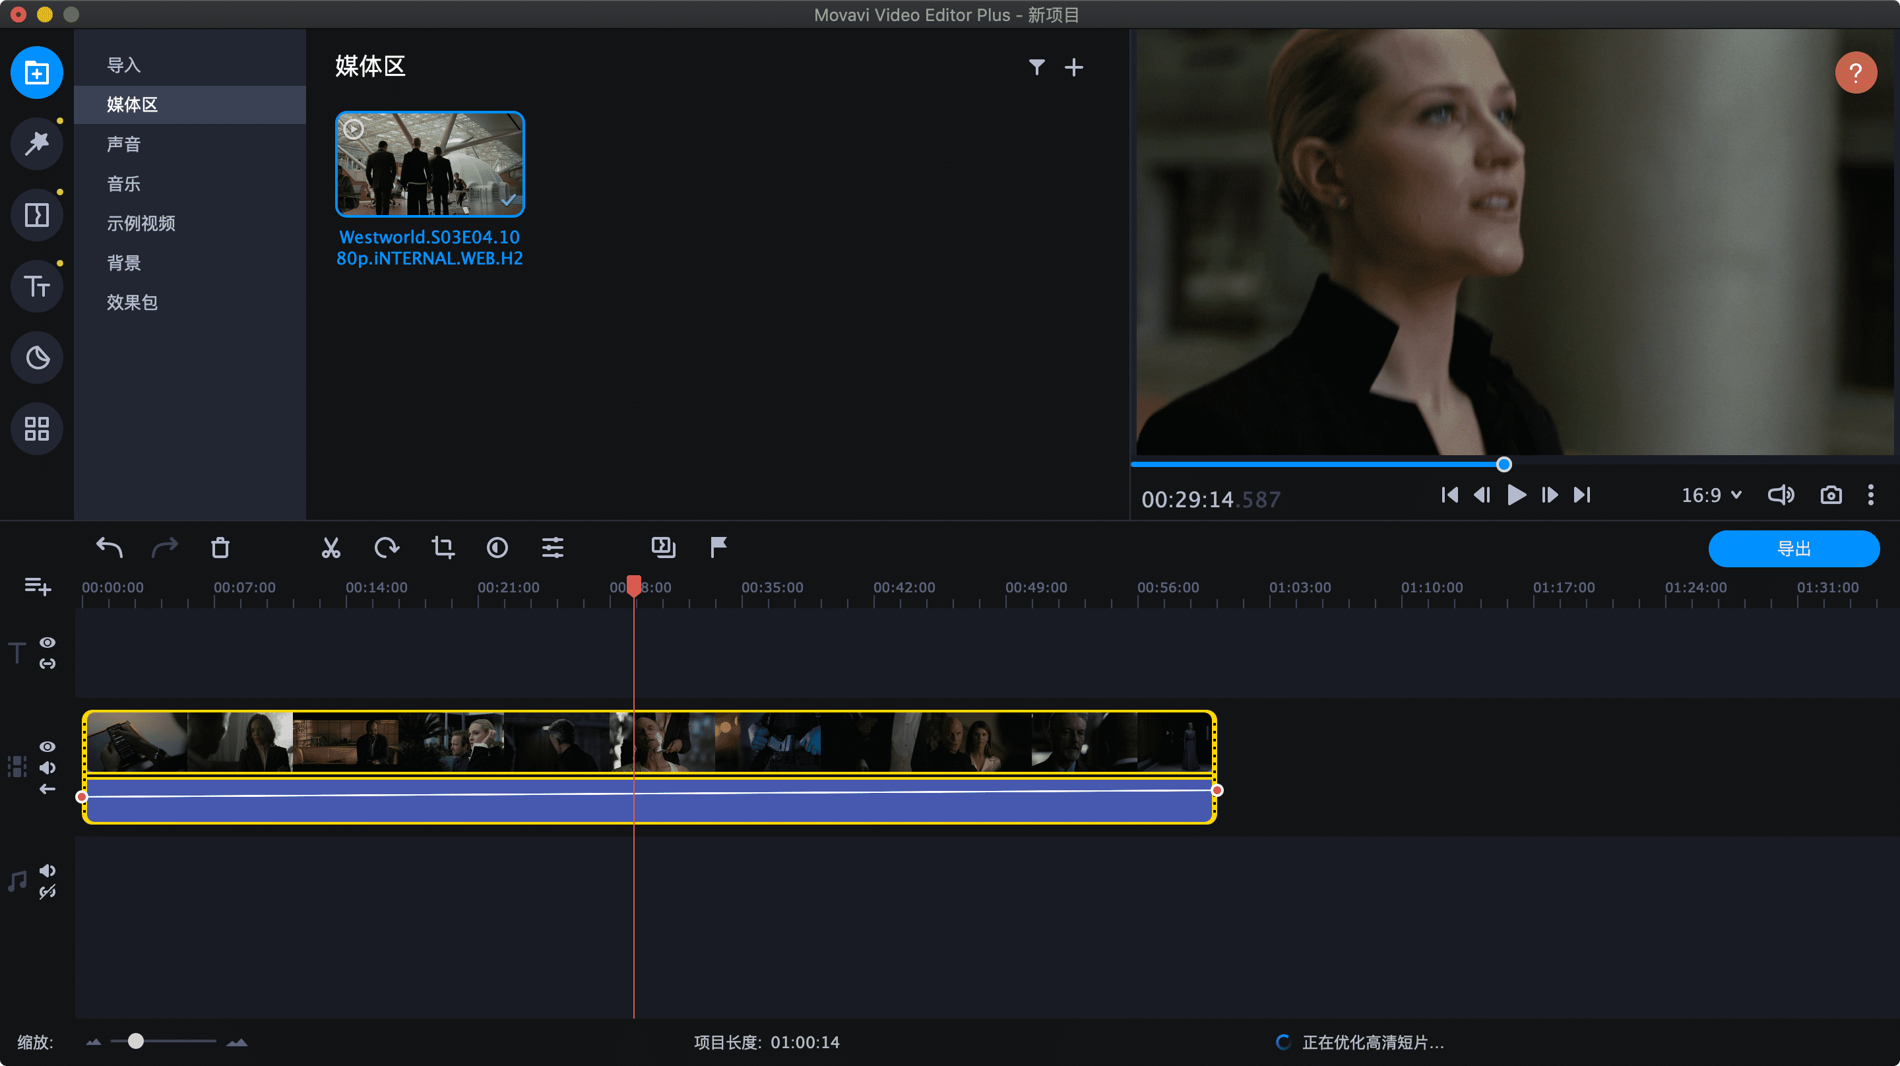Select the video clip filmstrip on timeline
The width and height of the screenshot is (1900, 1066).
[x=649, y=741]
